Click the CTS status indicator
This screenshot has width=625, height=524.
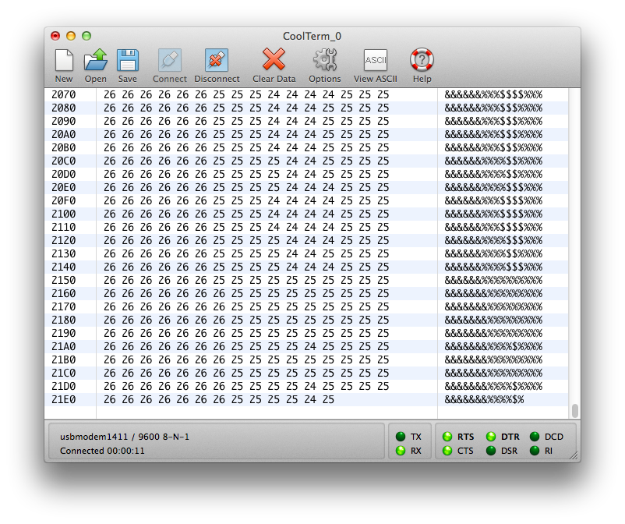click(447, 451)
